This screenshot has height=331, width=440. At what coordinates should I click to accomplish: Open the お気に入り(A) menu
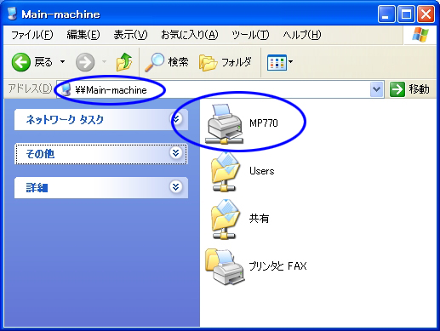click(190, 35)
